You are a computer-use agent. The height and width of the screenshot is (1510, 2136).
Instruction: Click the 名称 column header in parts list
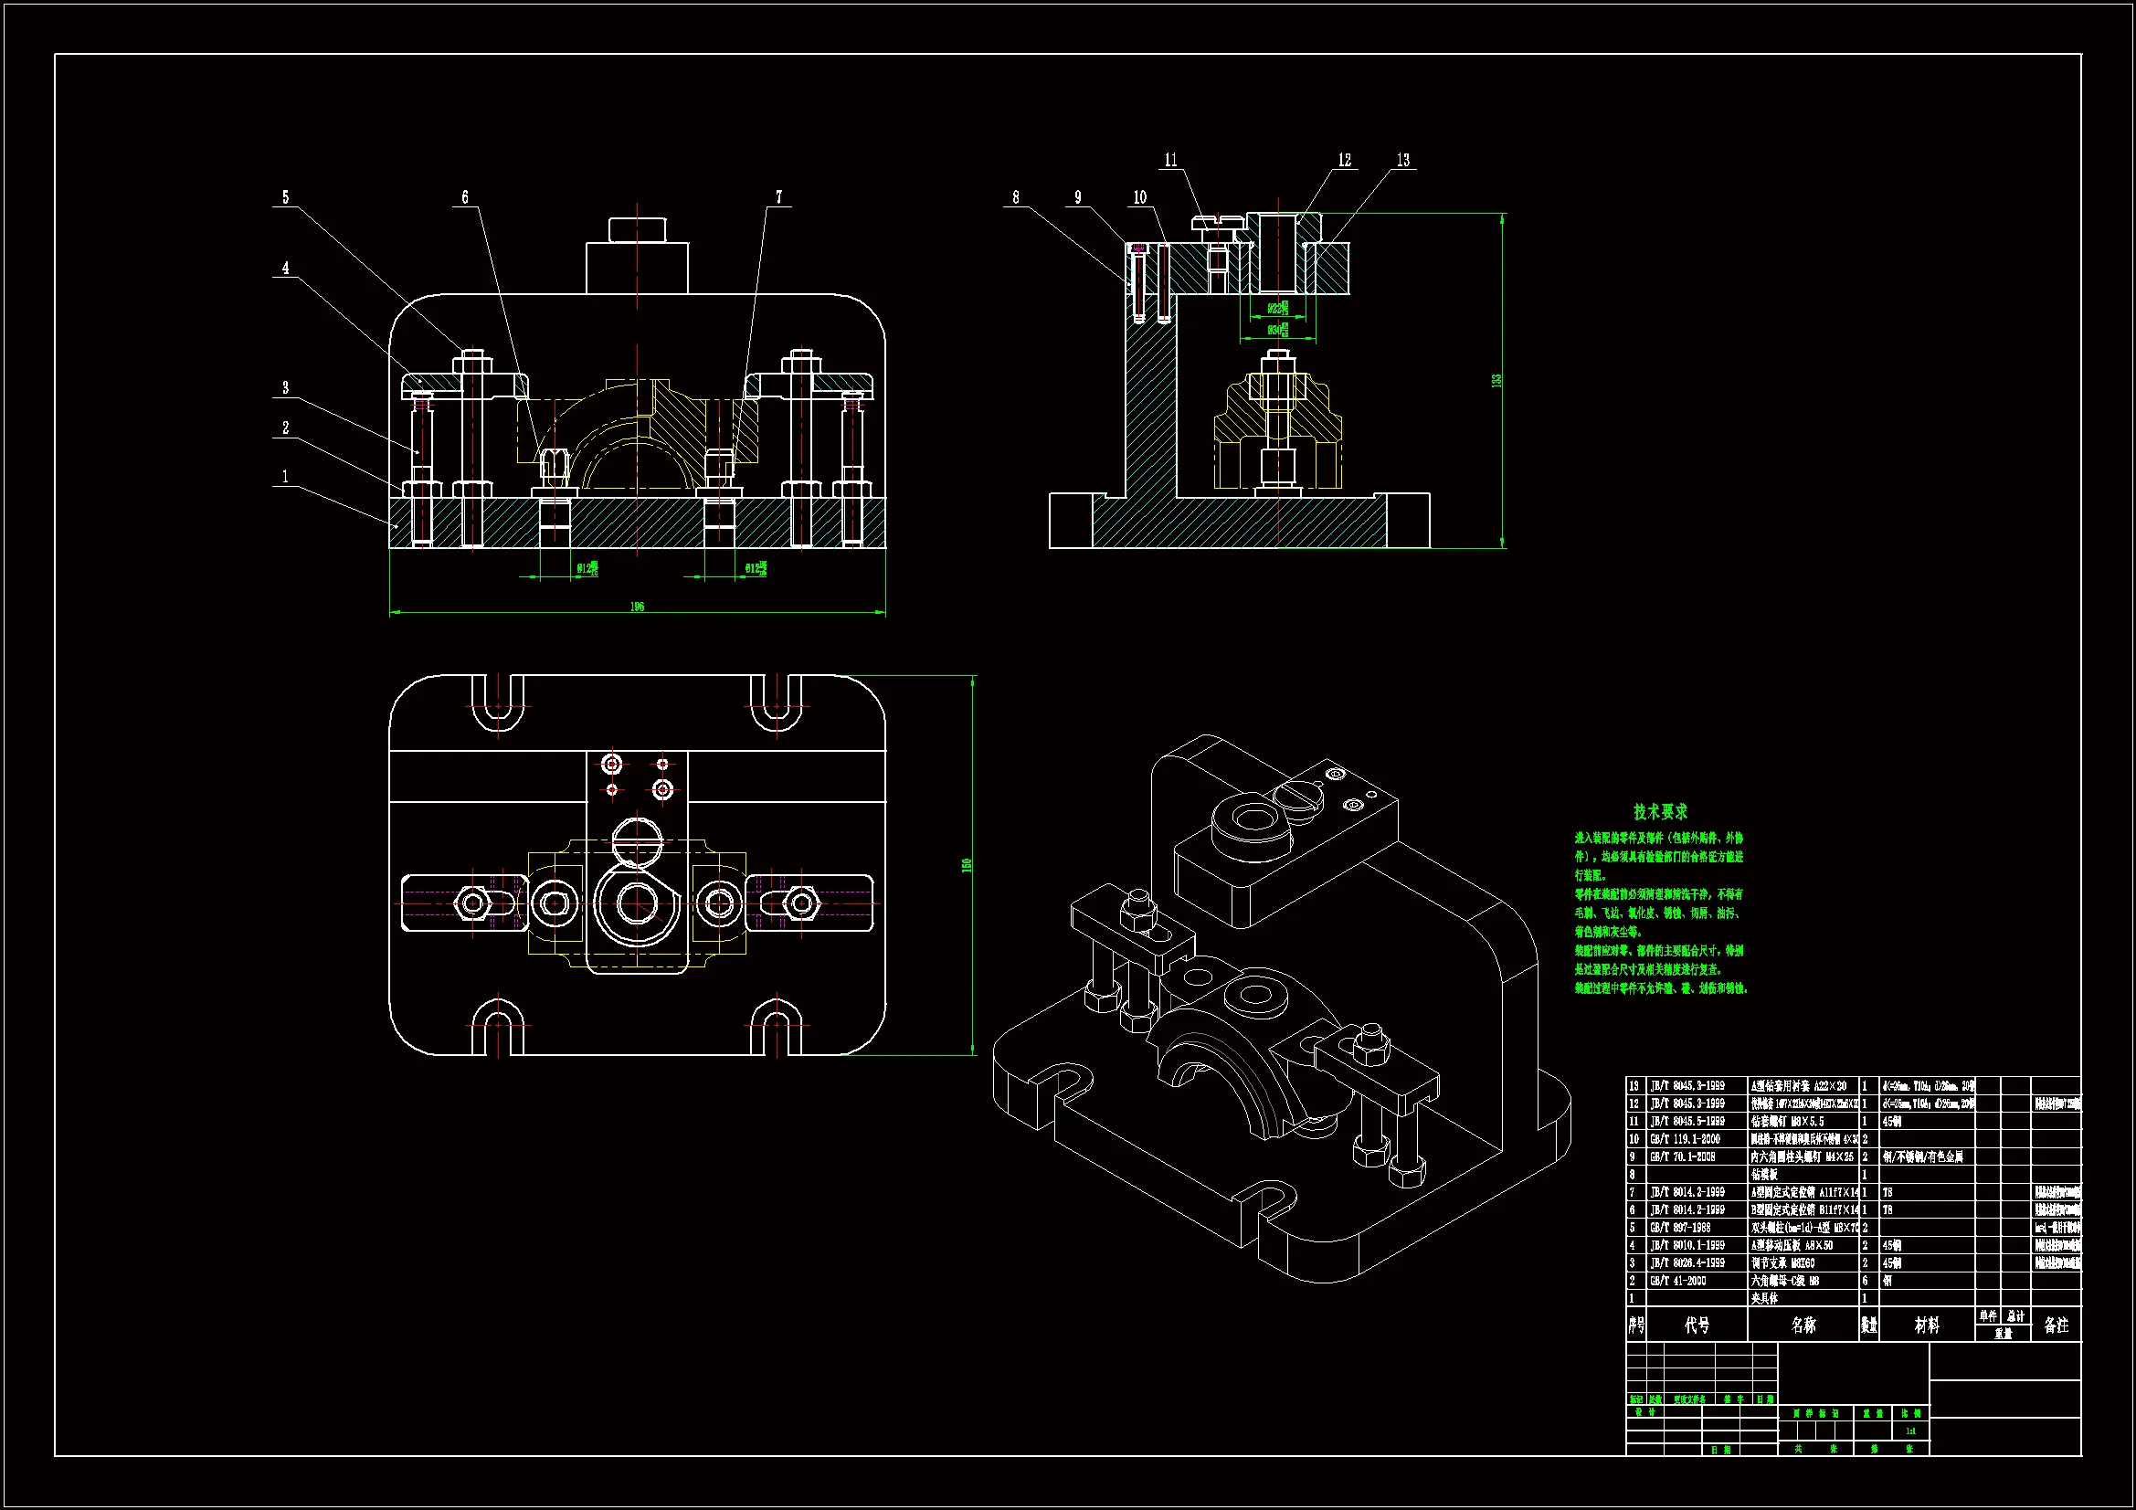1803,1325
